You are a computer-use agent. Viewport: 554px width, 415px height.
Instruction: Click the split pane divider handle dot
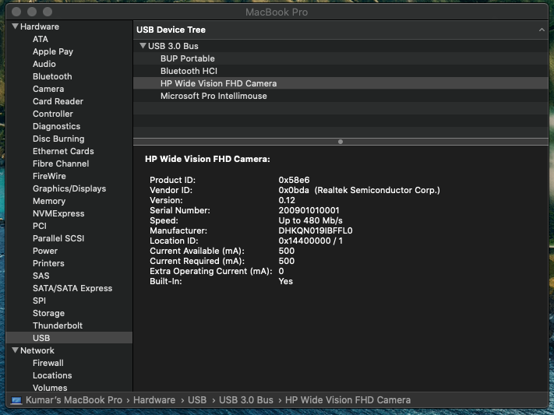[x=341, y=142]
